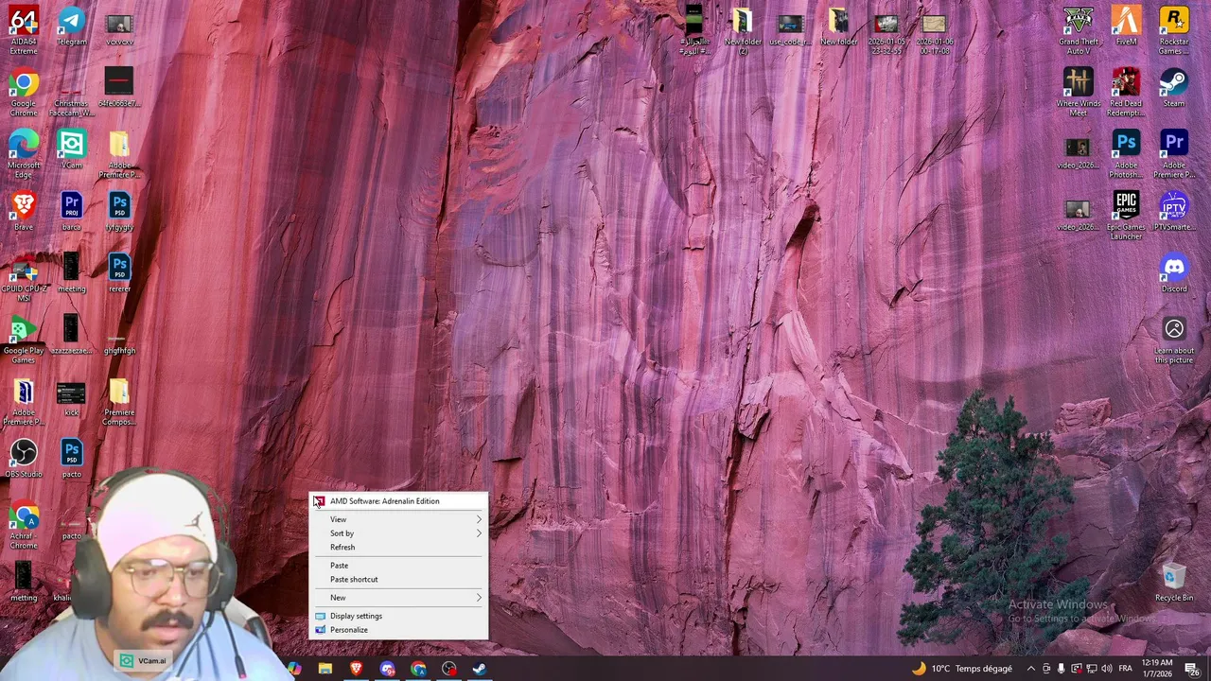
Task: Open Steam from the taskbar
Action: (x=480, y=669)
